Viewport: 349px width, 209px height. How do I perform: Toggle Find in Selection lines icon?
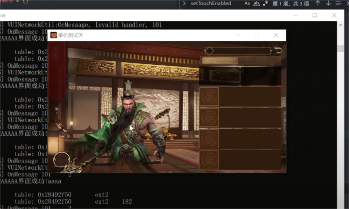pos(339,3)
